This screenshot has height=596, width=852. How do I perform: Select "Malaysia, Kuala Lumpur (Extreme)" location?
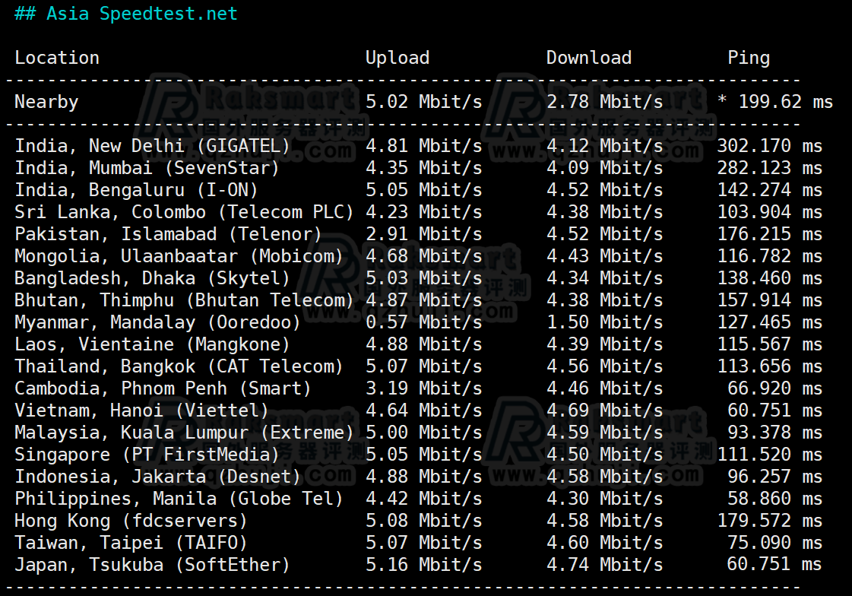(x=184, y=433)
